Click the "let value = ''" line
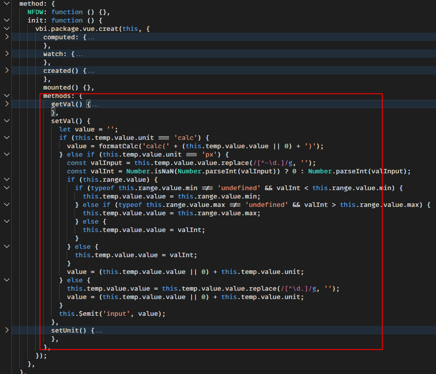 pyautogui.click(x=88, y=129)
